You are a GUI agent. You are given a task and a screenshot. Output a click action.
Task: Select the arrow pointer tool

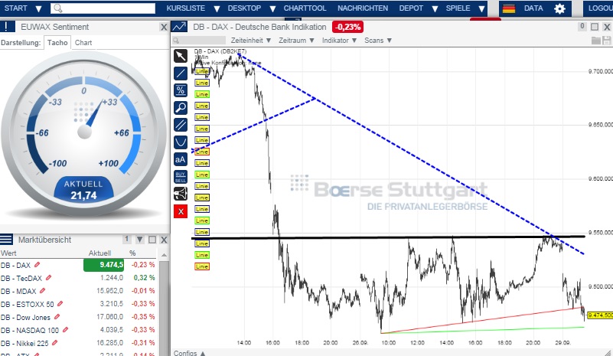(x=180, y=56)
